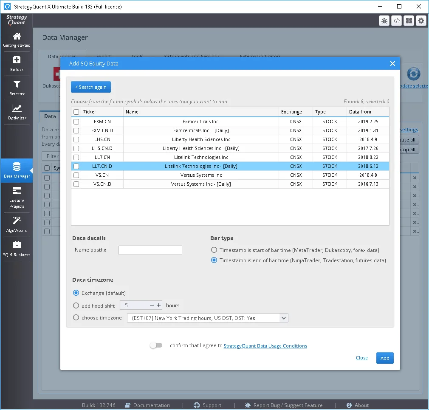This screenshot has width=429, height=410.
Task: Click the Search again button
Action: [x=91, y=87]
